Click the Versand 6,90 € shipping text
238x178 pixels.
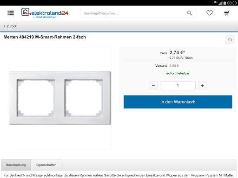tap(167, 66)
